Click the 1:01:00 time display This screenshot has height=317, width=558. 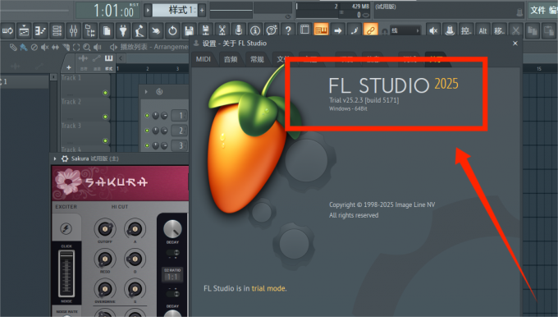pyautogui.click(x=107, y=11)
